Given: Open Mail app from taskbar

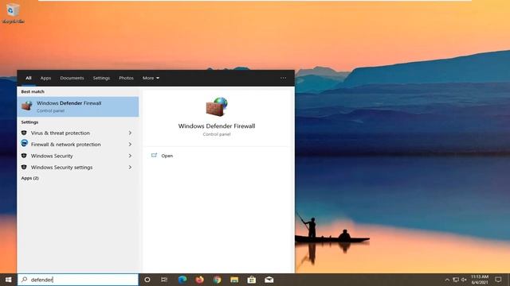Looking at the screenshot, I should 269,280.
